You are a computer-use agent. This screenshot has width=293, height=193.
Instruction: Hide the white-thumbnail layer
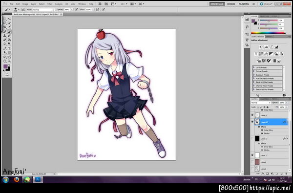252,155
